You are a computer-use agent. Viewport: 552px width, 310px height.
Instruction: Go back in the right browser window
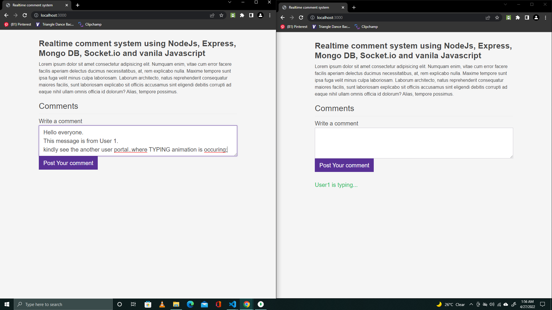(283, 18)
